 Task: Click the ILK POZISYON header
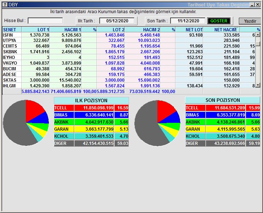[x=91, y=100]
